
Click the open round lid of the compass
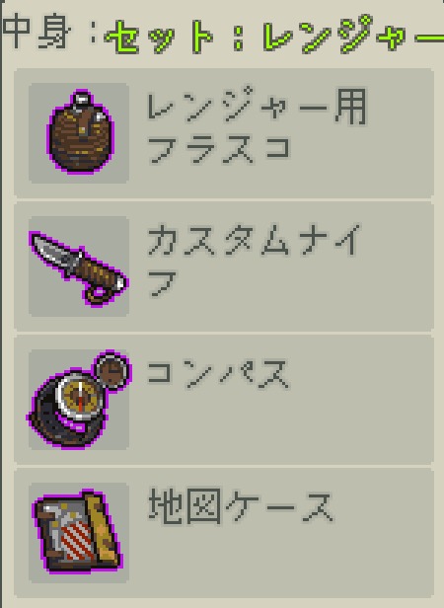(111, 371)
